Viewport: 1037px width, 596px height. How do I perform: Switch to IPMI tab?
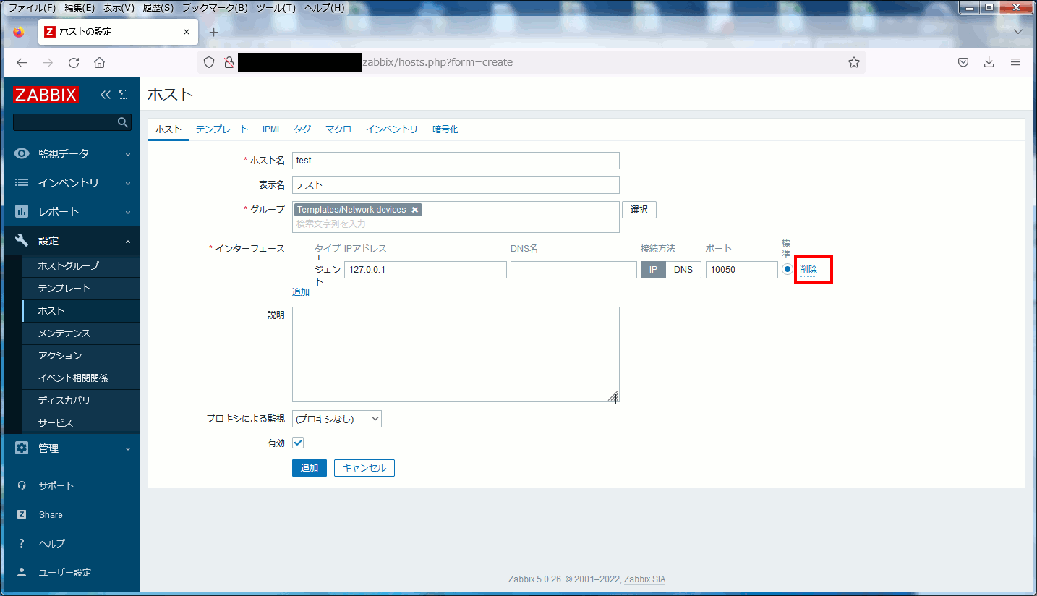pos(270,129)
